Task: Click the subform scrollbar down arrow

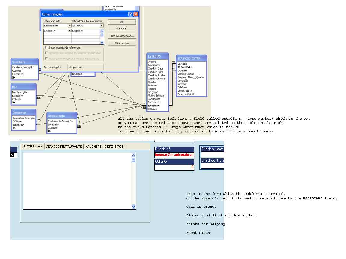Action: coord(133,207)
